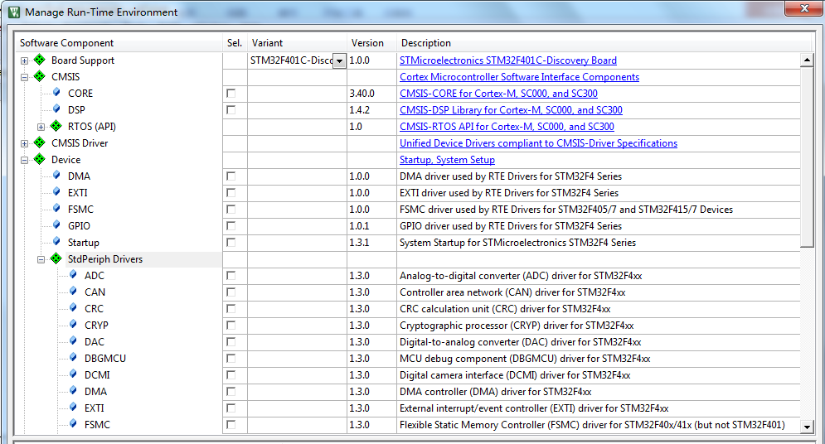Click the CRC blue component icon

click(73, 308)
